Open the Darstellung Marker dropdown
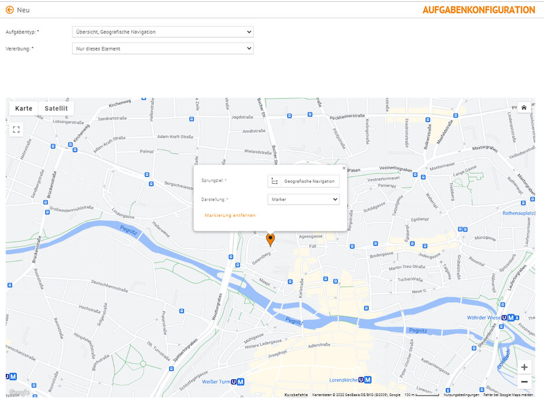 click(303, 199)
